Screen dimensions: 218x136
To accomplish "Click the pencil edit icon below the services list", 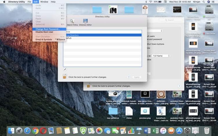I will (65, 69).
